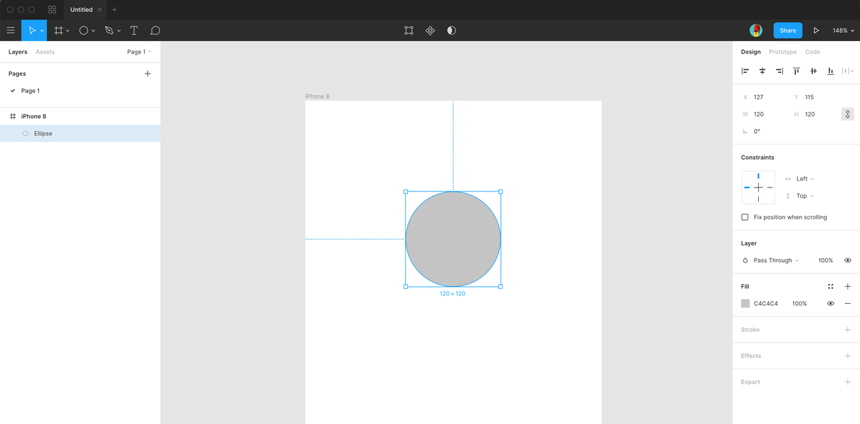Select Page 1 in the pages list
This screenshot has width=860, height=424.
click(x=31, y=91)
